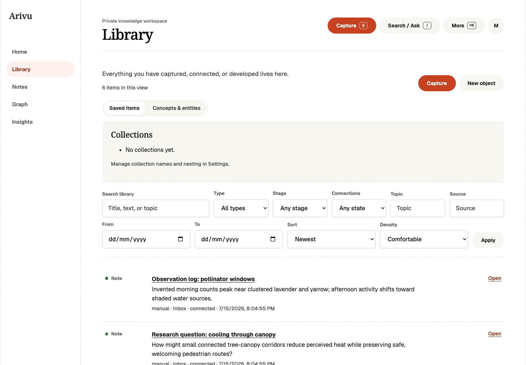
Task: Expand the Density dropdown showing Comfortable
Action: (424, 239)
